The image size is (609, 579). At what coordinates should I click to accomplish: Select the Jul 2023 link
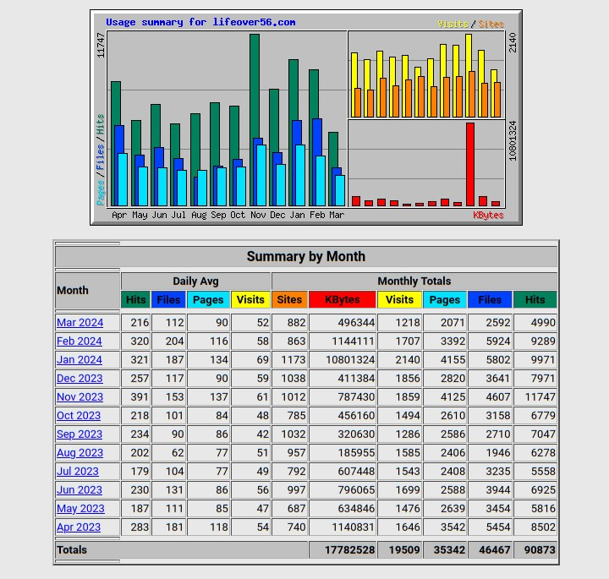pos(78,472)
